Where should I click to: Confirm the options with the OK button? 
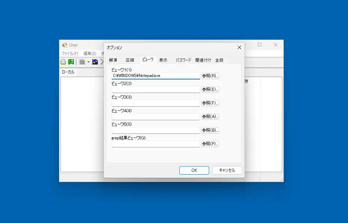[194, 170]
